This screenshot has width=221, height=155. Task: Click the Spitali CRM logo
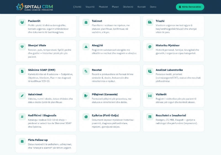point(35,7)
